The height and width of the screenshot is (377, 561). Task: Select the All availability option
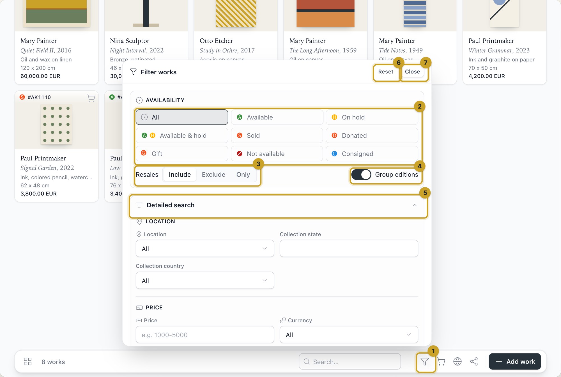[x=182, y=117]
